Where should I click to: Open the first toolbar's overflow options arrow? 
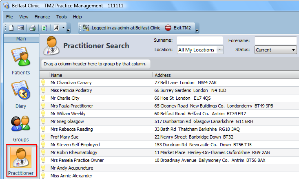(69, 30)
